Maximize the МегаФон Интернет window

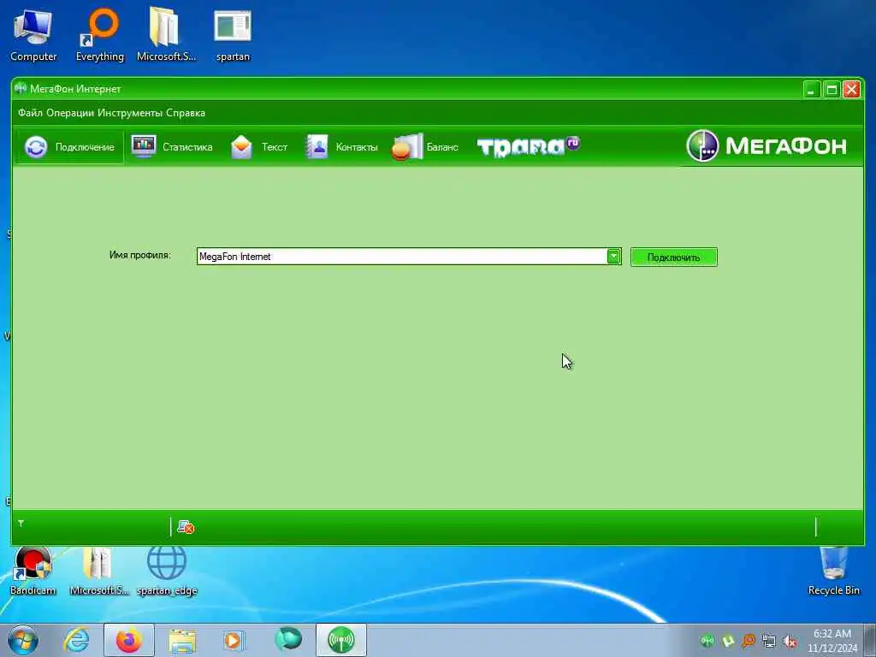pos(832,89)
